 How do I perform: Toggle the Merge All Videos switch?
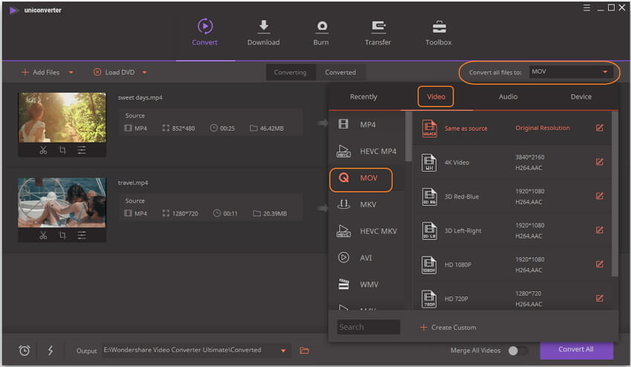(x=518, y=351)
